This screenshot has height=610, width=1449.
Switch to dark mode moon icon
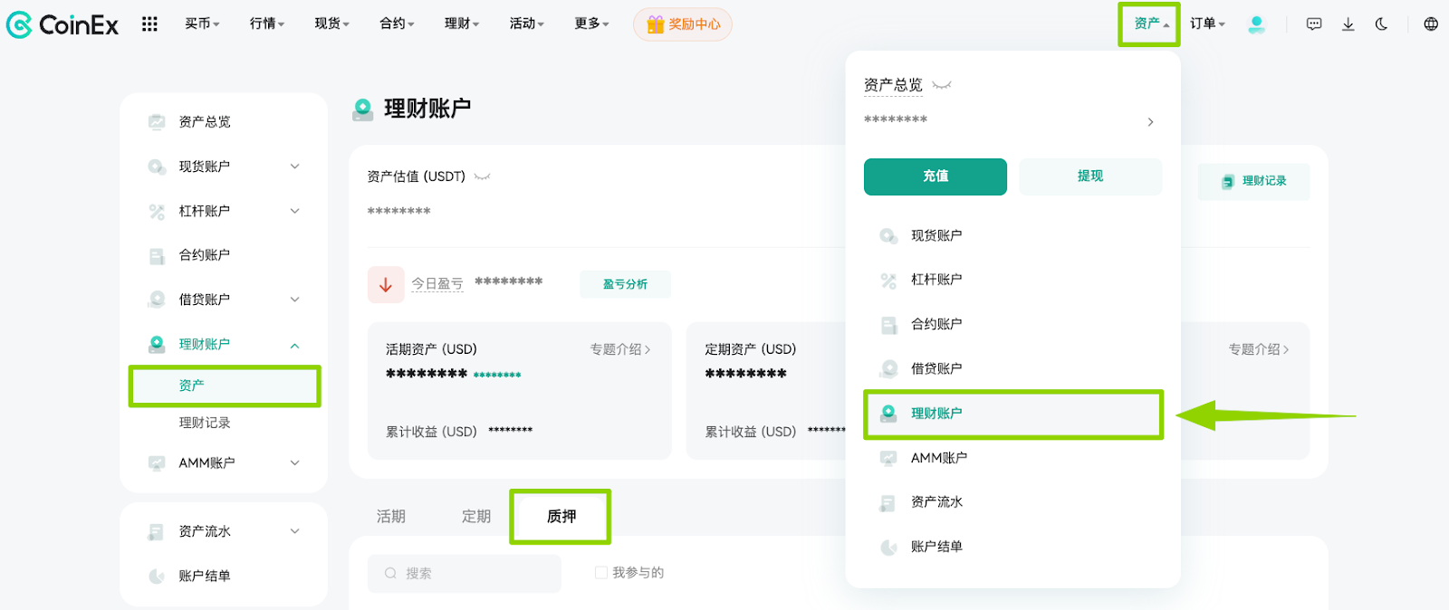[1381, 24]
